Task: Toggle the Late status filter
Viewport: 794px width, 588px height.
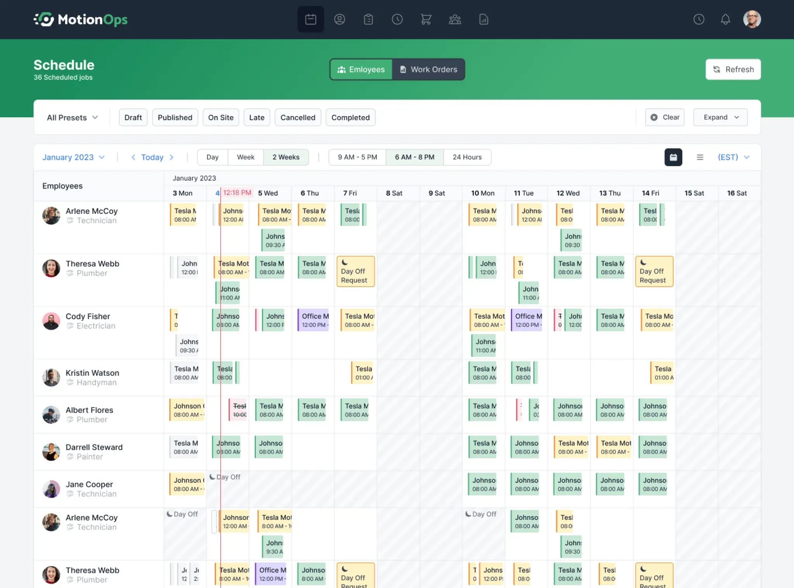Action: click(x=257, y=117)
